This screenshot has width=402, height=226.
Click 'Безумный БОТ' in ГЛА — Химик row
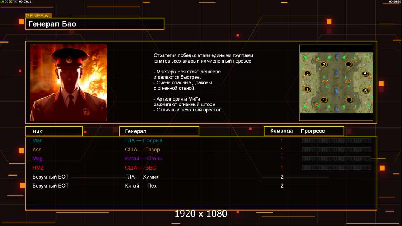(51, 177)
